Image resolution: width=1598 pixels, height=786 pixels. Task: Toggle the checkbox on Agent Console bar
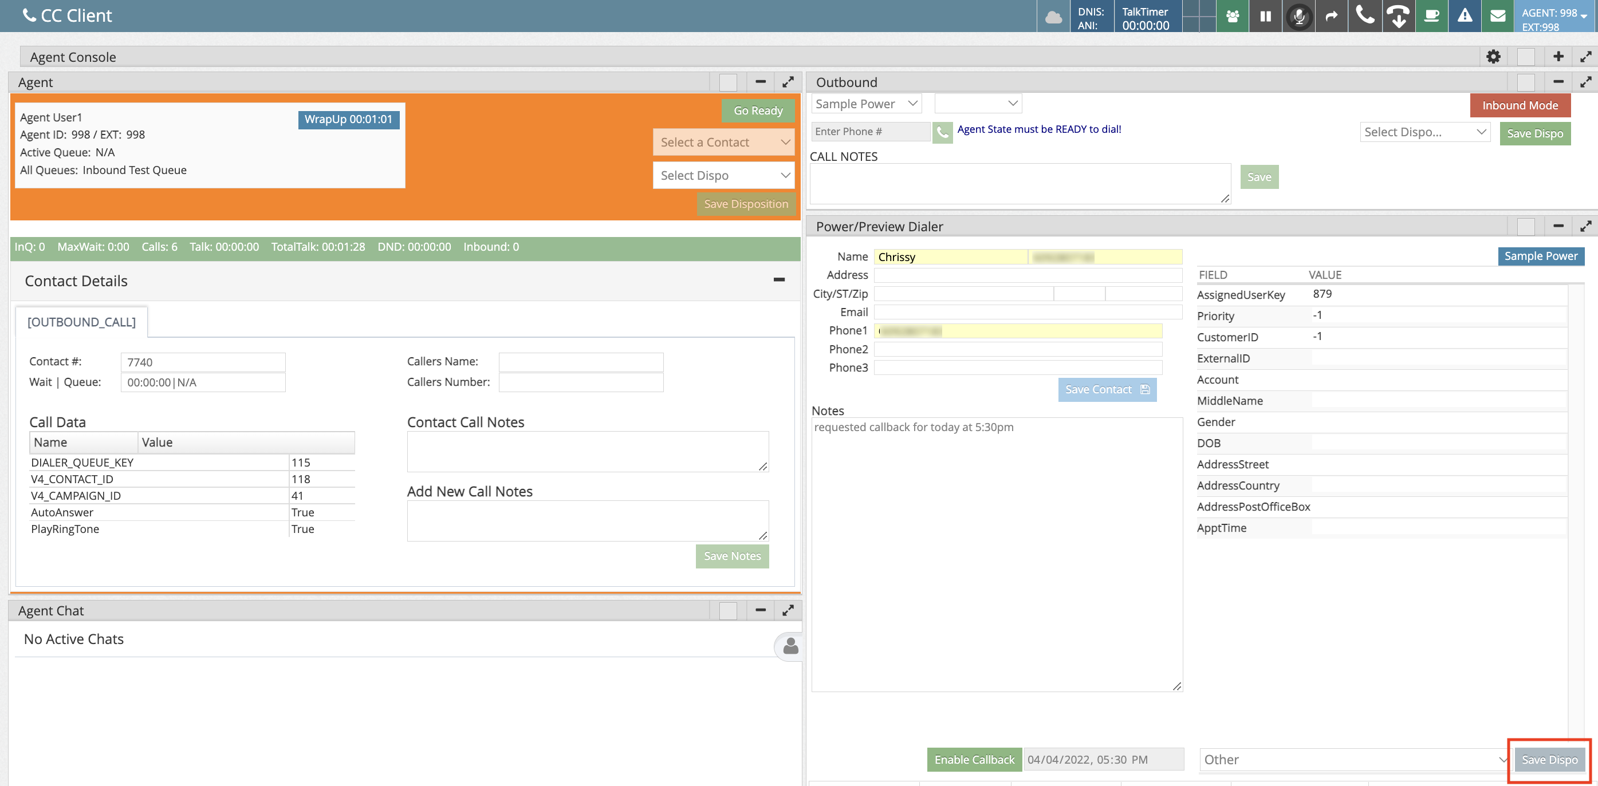click(1525, 57)
